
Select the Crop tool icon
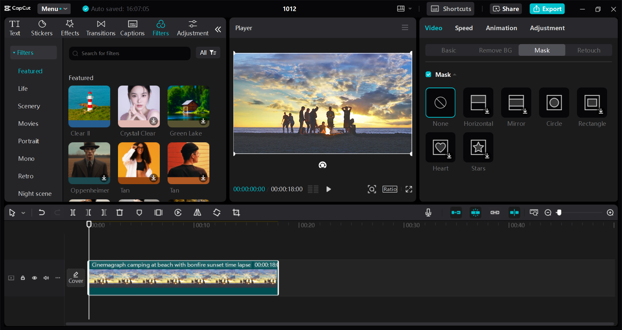236,212
